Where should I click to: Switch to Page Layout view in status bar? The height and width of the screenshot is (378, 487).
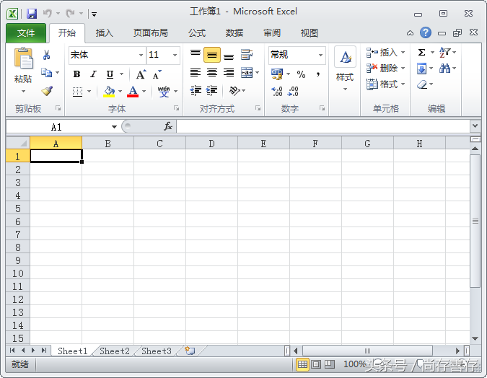(316, 364)
